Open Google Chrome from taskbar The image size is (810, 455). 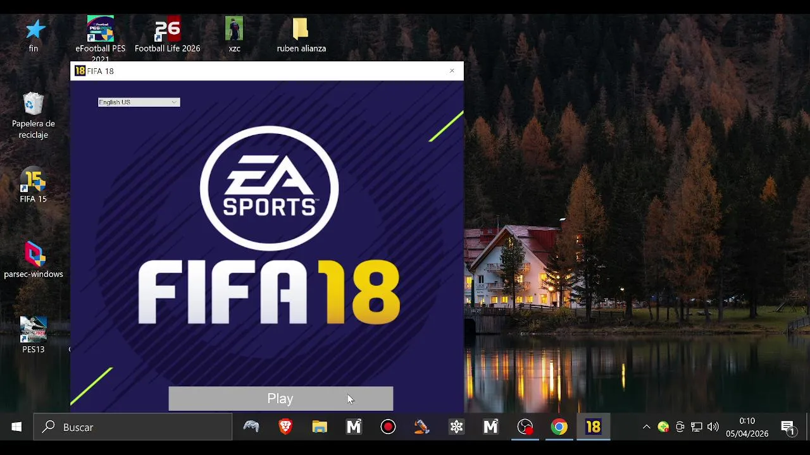(x=559, y=427)
